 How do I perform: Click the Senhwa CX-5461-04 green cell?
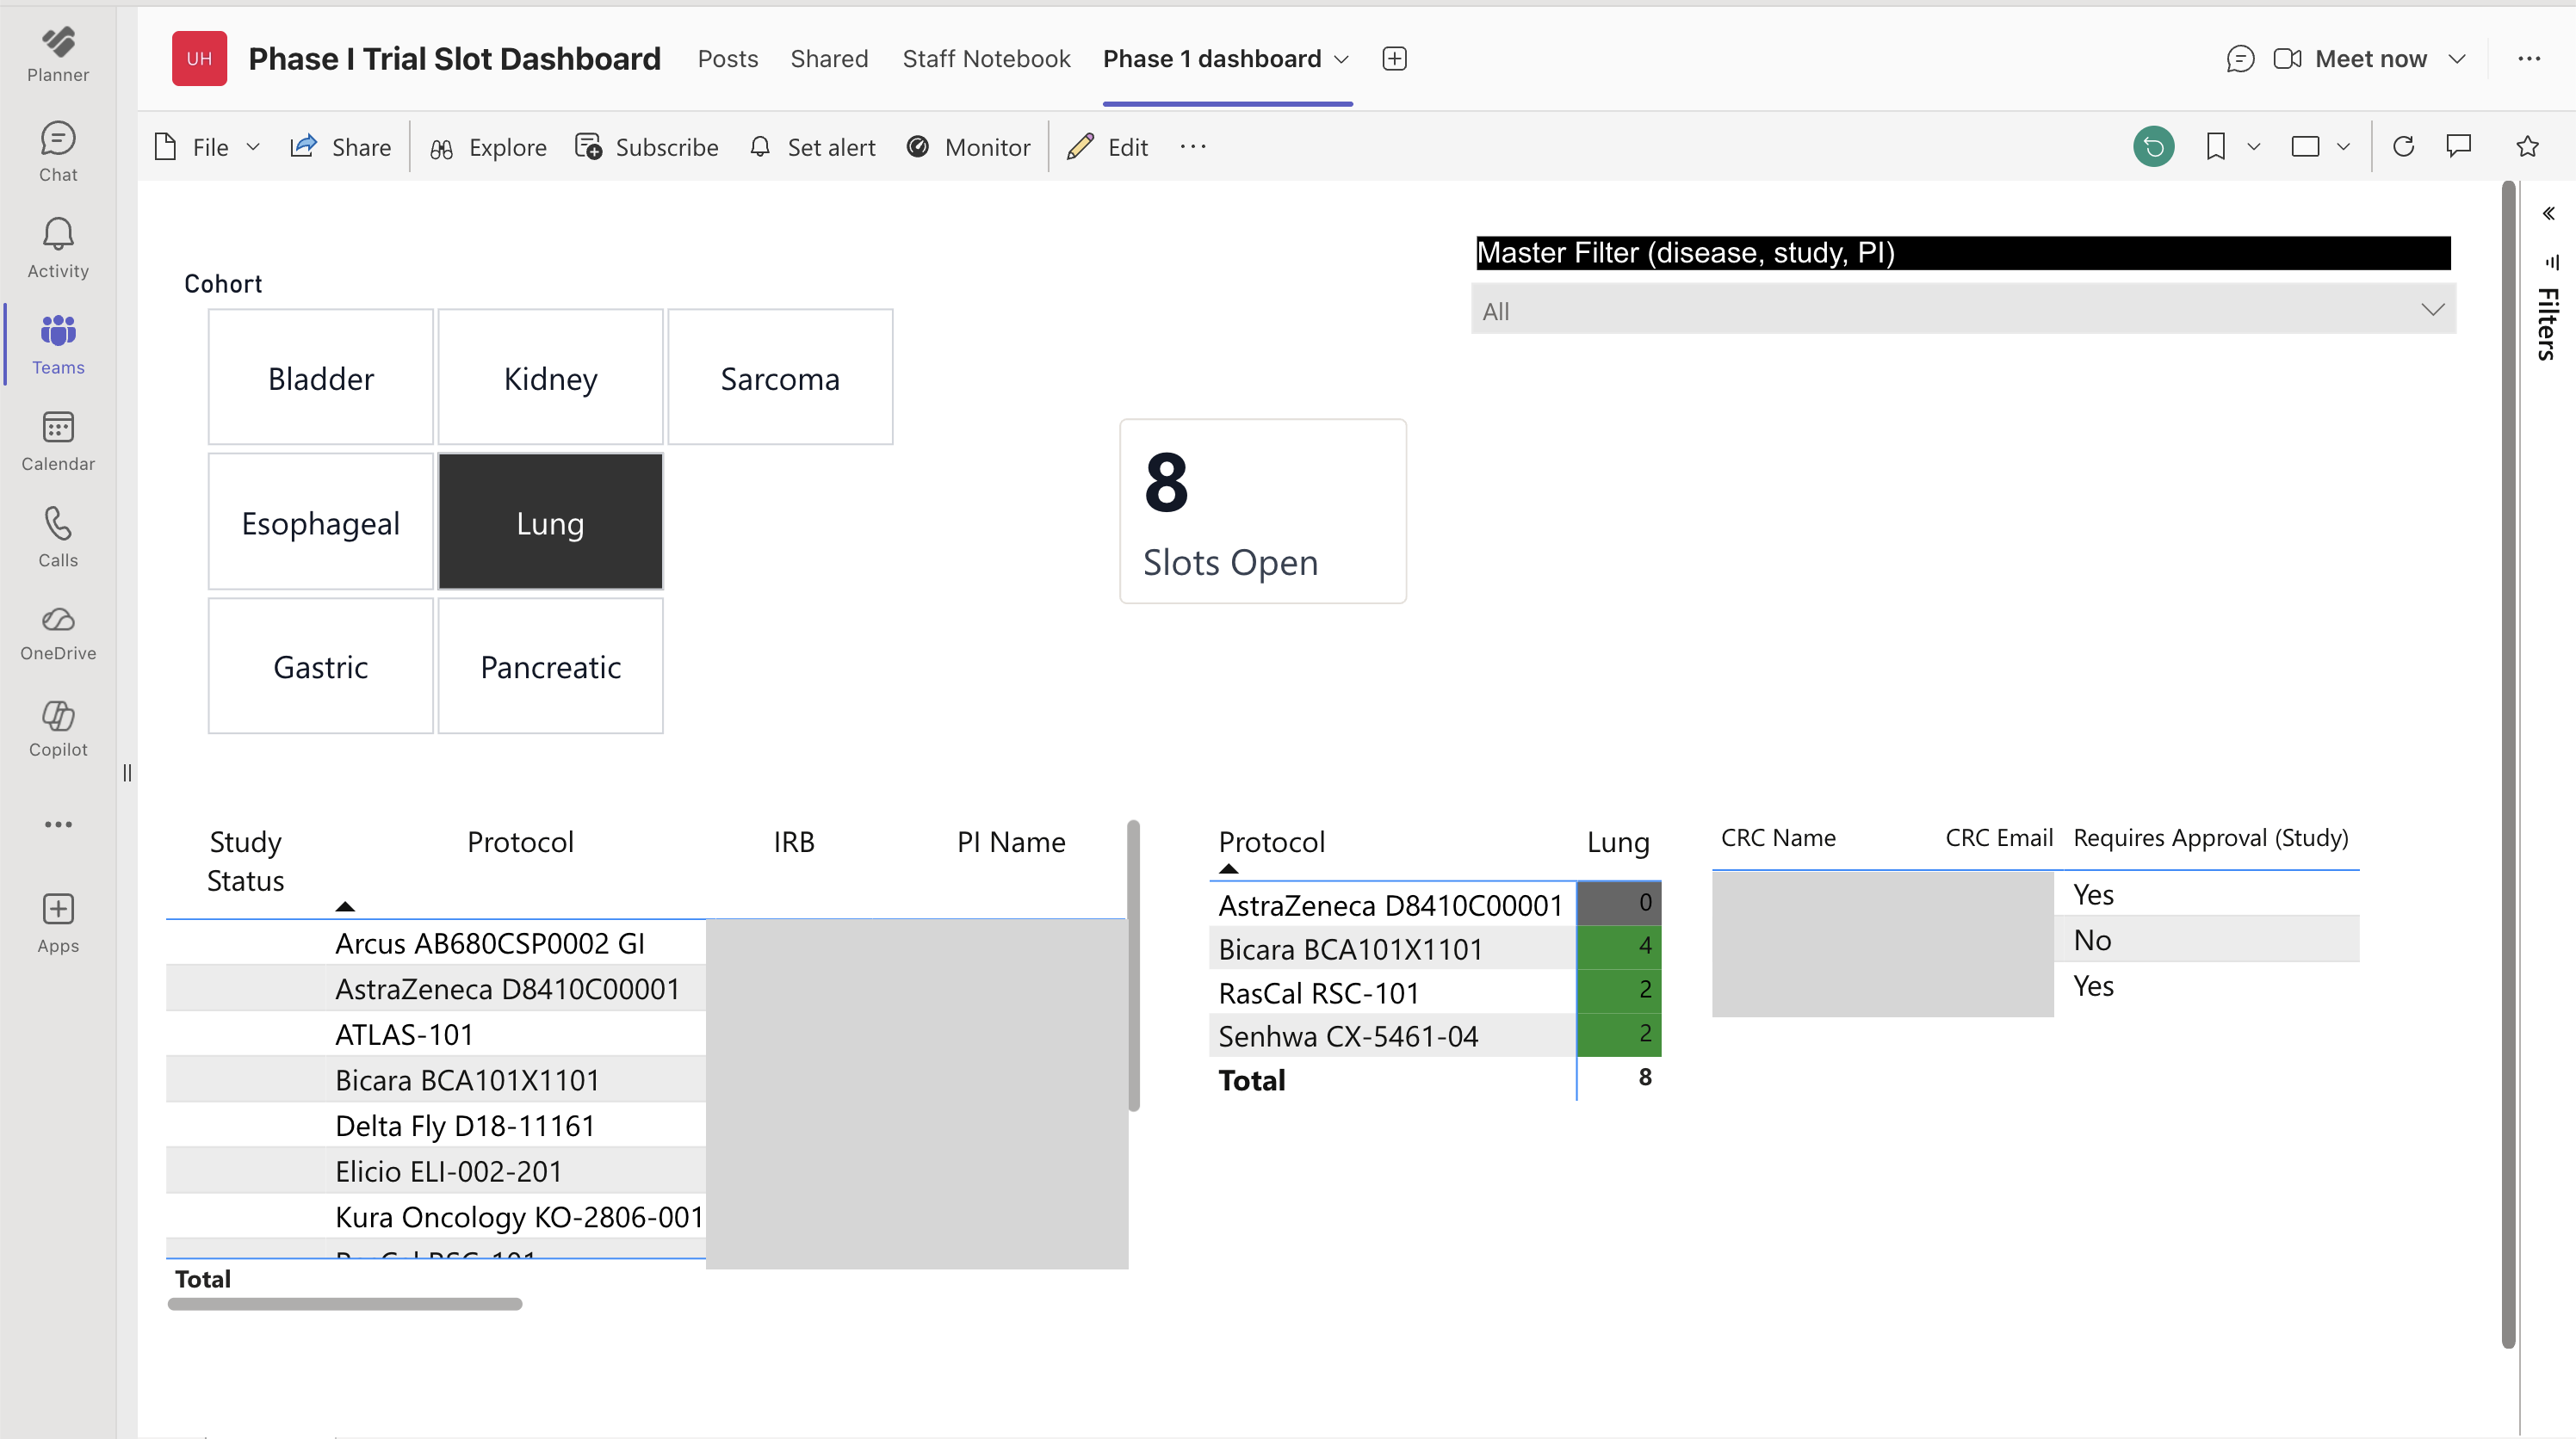tap(1619, 1034)
